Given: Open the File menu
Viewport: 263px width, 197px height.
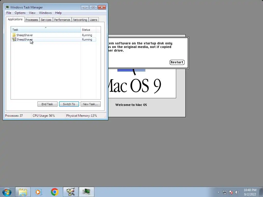Looking at the screenshot, I should click(9, 13).
